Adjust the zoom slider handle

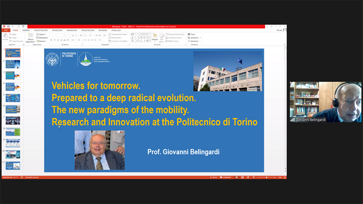coord(267,177)
